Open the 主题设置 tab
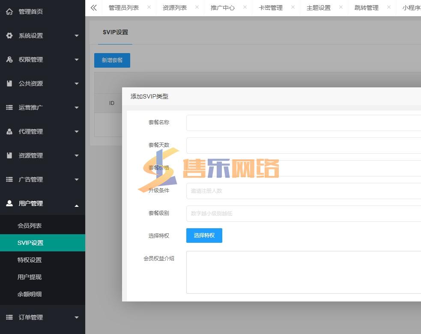421x334 pixels. (x=319, y=8)
